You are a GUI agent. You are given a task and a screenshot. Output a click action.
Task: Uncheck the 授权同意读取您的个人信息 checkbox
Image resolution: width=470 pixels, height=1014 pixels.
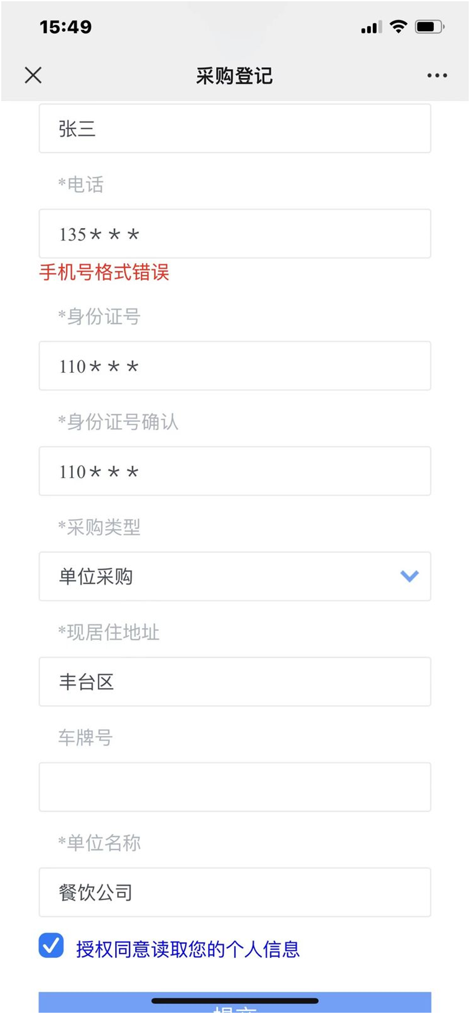coord(51,945)
